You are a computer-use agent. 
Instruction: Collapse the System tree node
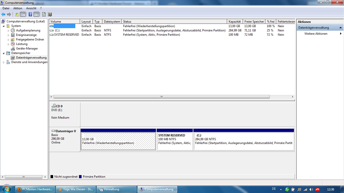[x=4, y=26]
